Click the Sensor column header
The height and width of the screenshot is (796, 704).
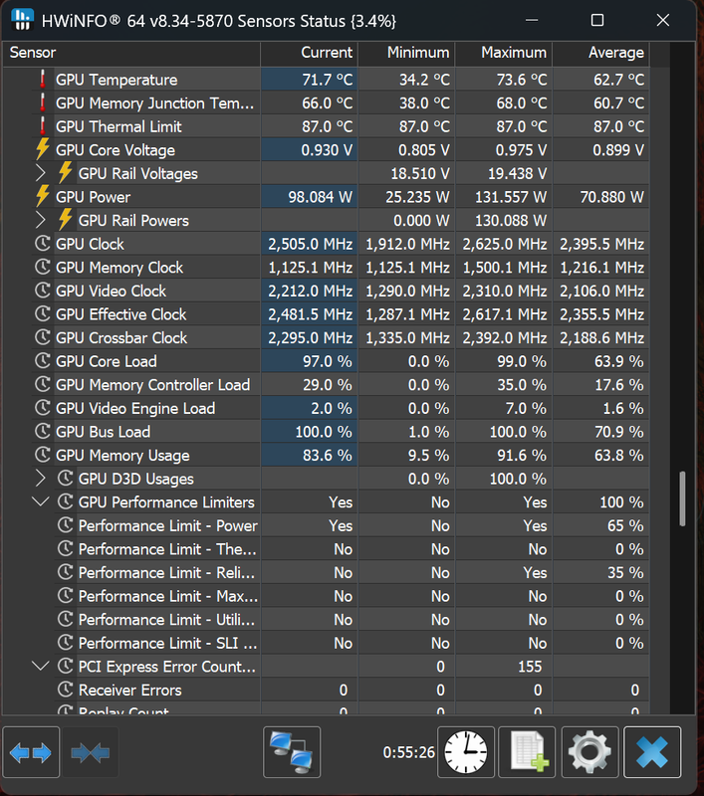tap(131, 53)
